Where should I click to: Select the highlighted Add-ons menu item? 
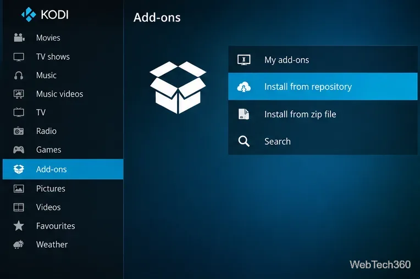[63, 169]
